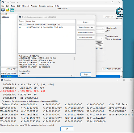The width and height of the screenshot is (134, 133).
Task: Expand the dropdown beside Lua formula
Action: (x=103, y=28)
